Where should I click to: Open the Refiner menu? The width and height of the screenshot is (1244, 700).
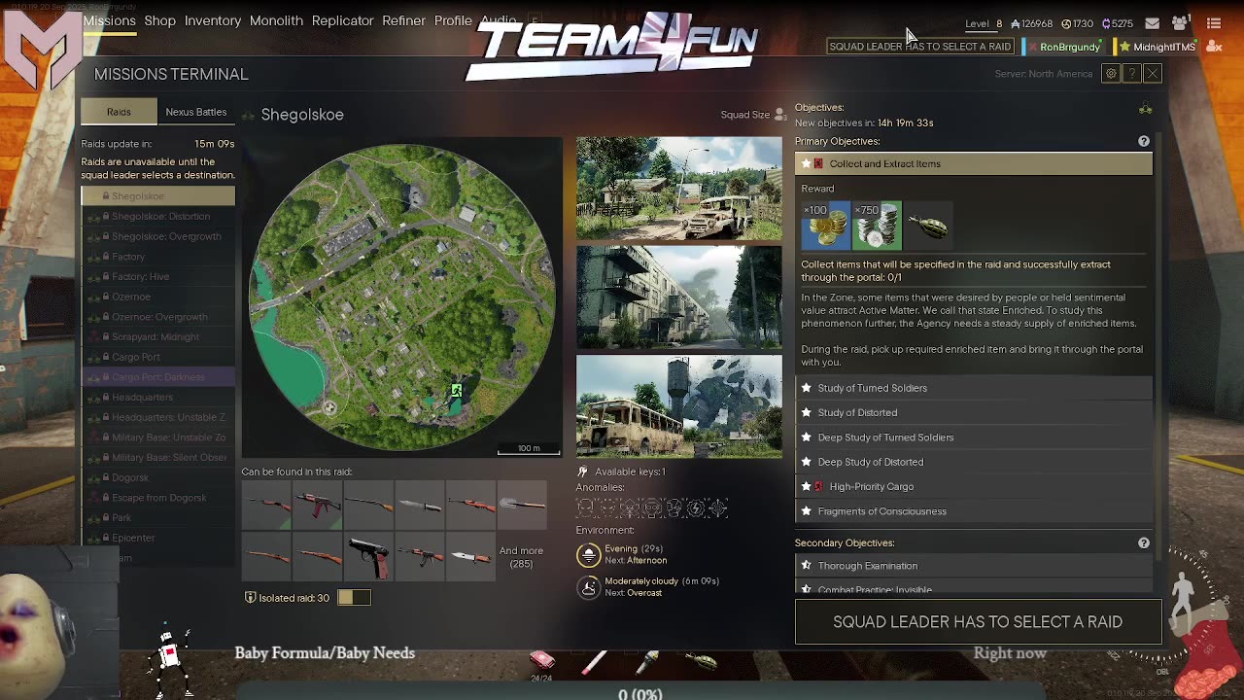403,20
